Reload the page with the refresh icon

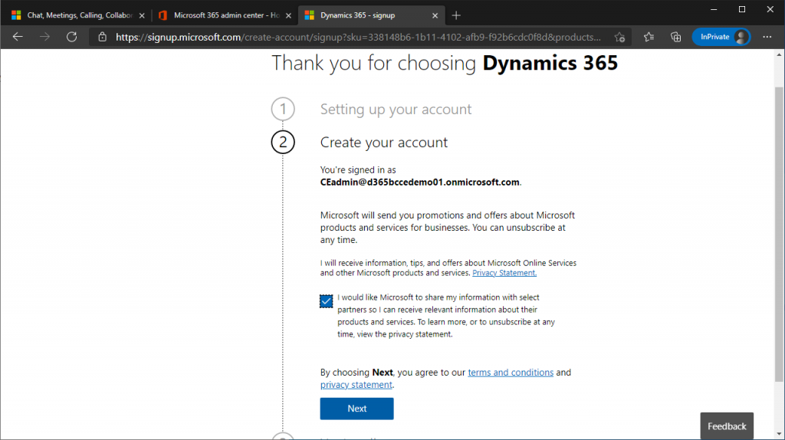click(71, 37)
